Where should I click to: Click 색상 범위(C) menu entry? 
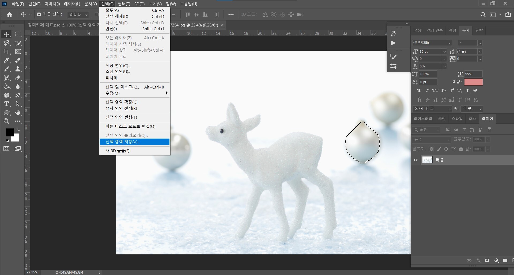pyautogui.click(x=118, y=66)
